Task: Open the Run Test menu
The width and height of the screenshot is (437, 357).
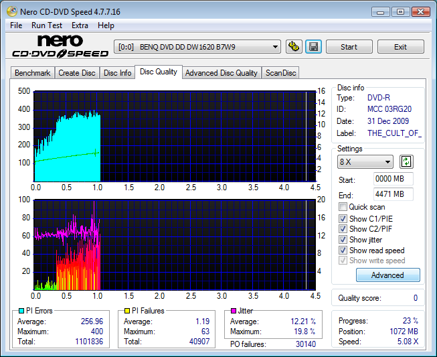Action: (x=47, y=25)
